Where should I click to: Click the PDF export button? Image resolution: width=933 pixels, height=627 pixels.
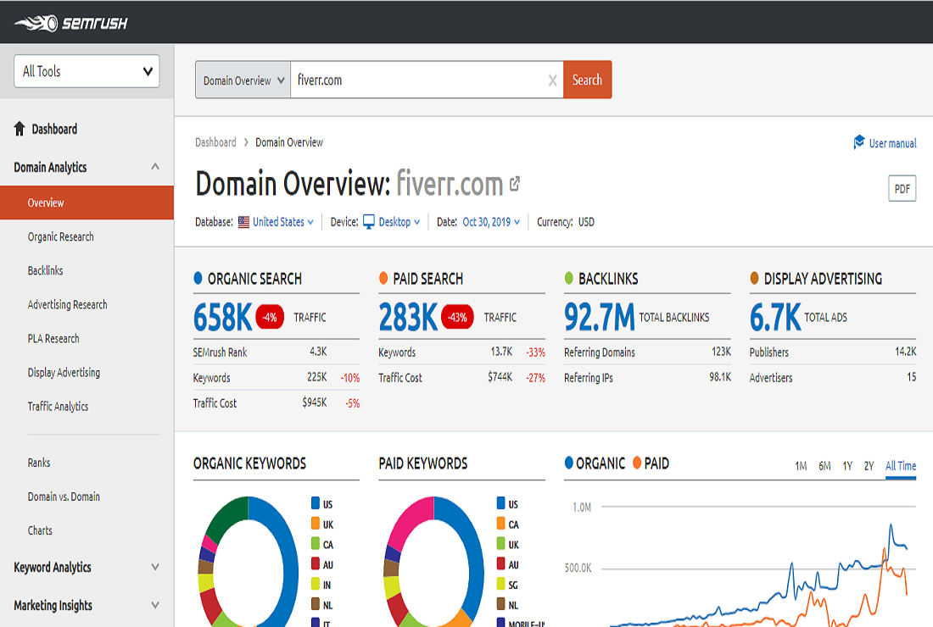pyautogui.click(x=902, y=188)
